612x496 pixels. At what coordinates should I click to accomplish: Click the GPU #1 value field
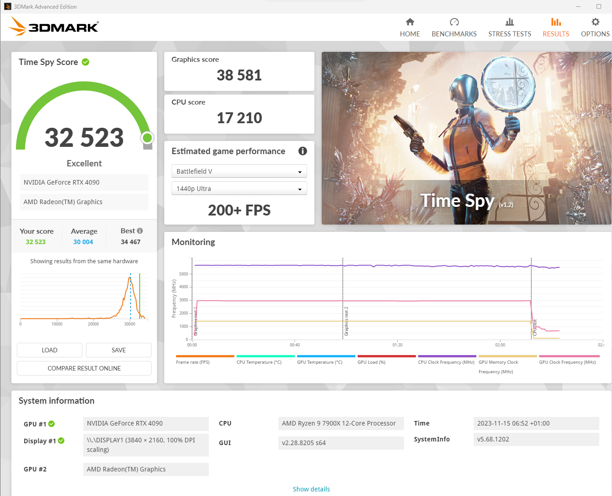(146, 423)
